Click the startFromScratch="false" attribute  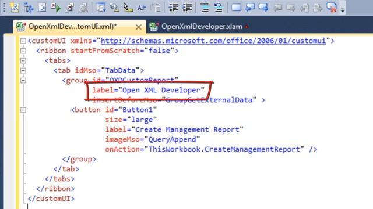(122, 51)
